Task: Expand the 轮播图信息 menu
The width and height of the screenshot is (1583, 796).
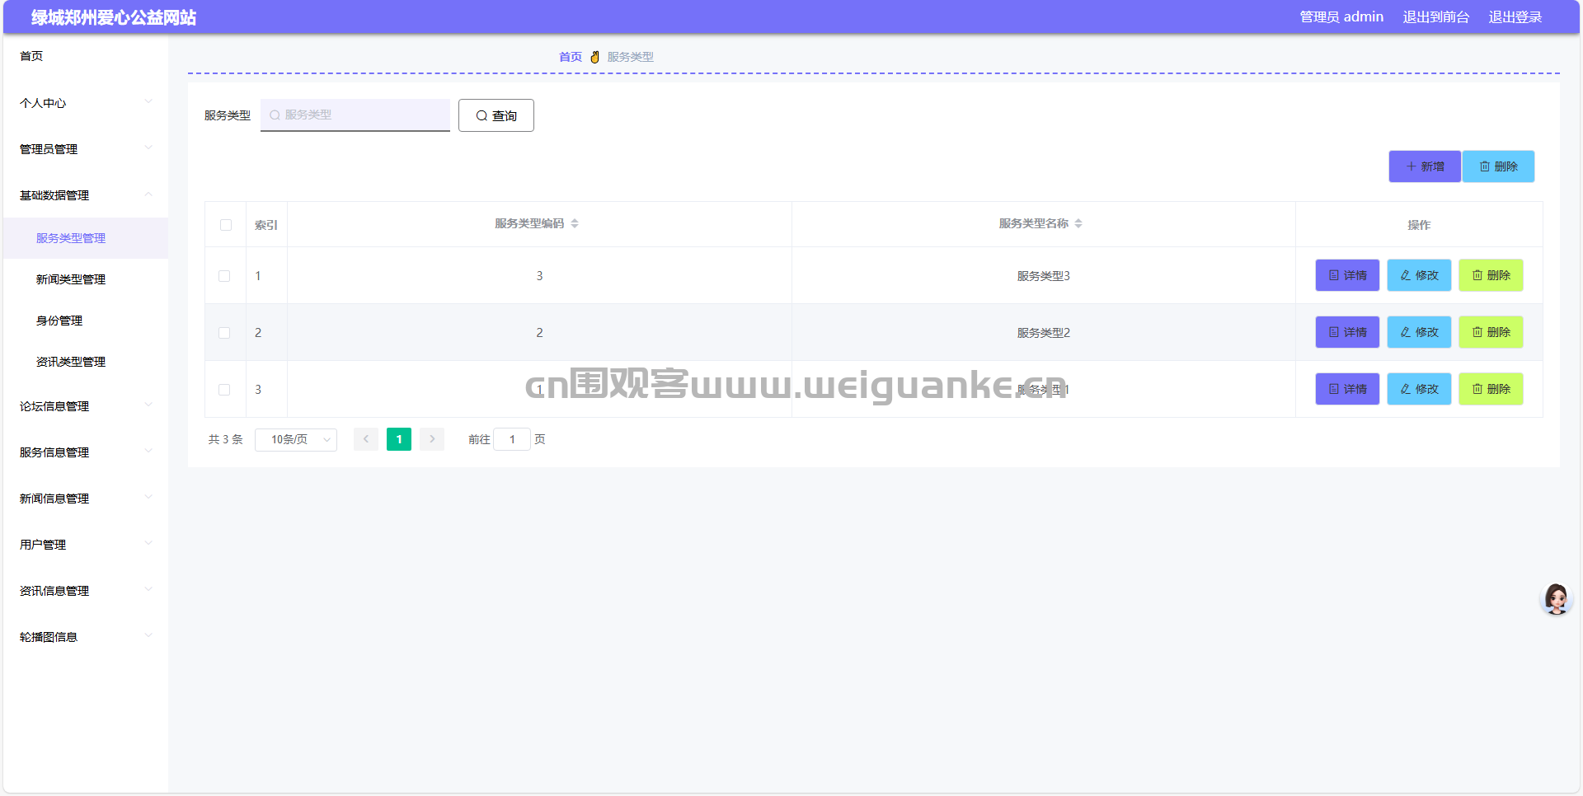Action: click(86, 637)
